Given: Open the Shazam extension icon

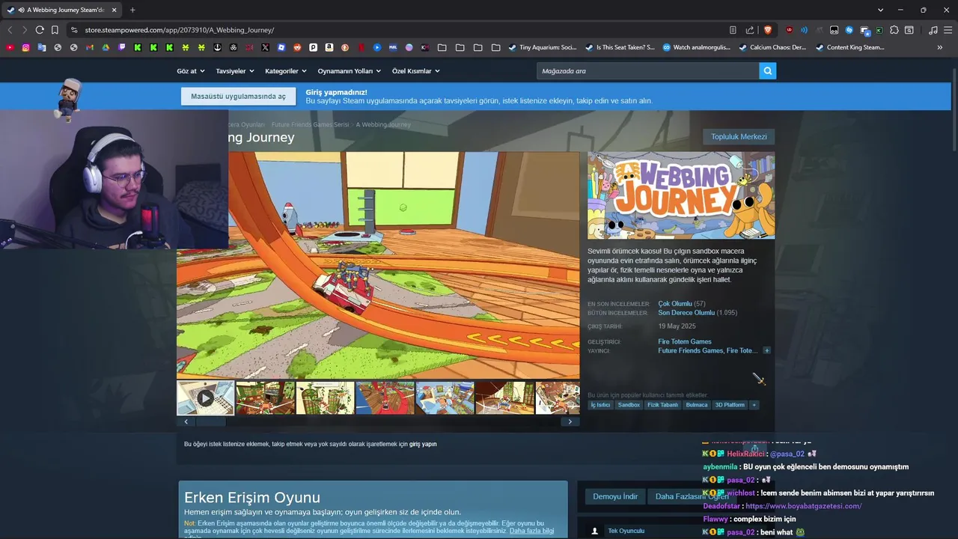Looking at the screenshot, I should pyautogui.click(x=849, y=30).
